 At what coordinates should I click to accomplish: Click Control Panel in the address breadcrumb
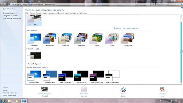(17, 4)
